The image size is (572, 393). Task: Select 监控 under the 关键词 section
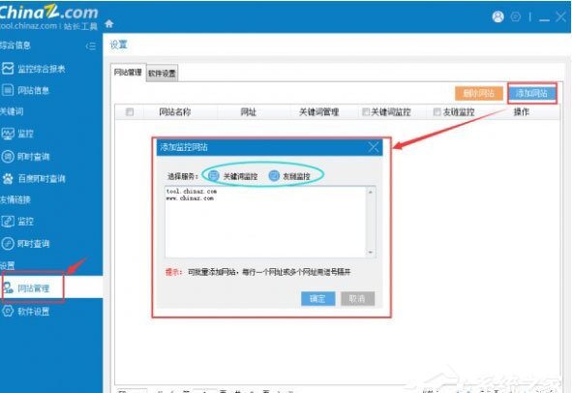pyautogui.click(x=17, y=134)
